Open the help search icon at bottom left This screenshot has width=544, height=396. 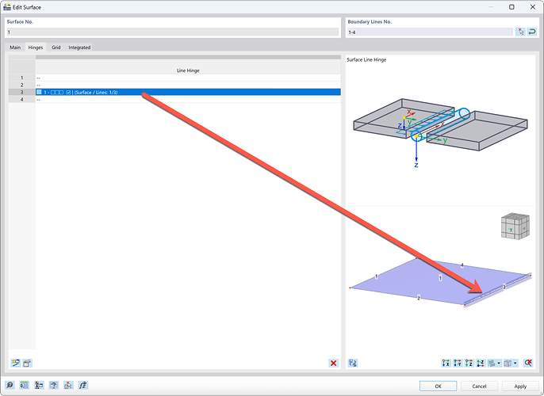click(10, 385)
